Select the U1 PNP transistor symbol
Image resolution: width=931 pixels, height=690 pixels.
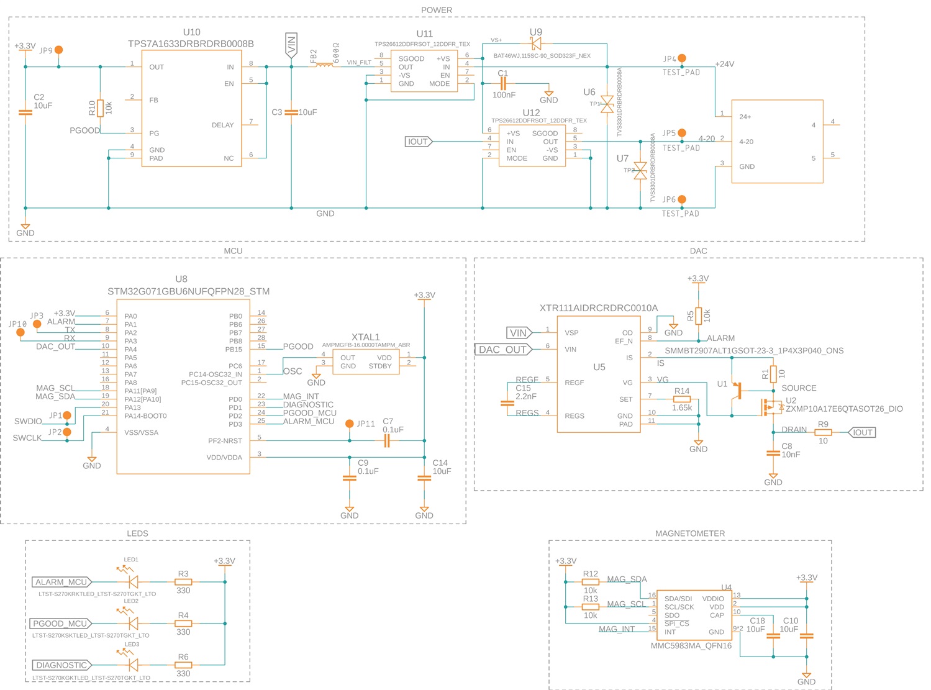point(737,391)
